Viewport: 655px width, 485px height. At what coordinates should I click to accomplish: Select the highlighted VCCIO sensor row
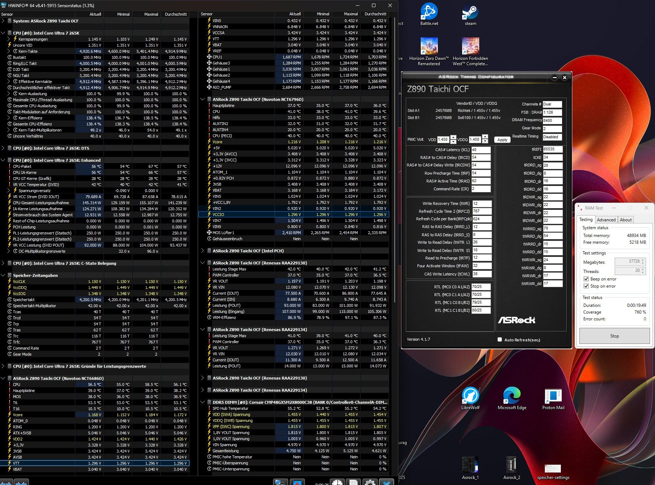[293, 215]
